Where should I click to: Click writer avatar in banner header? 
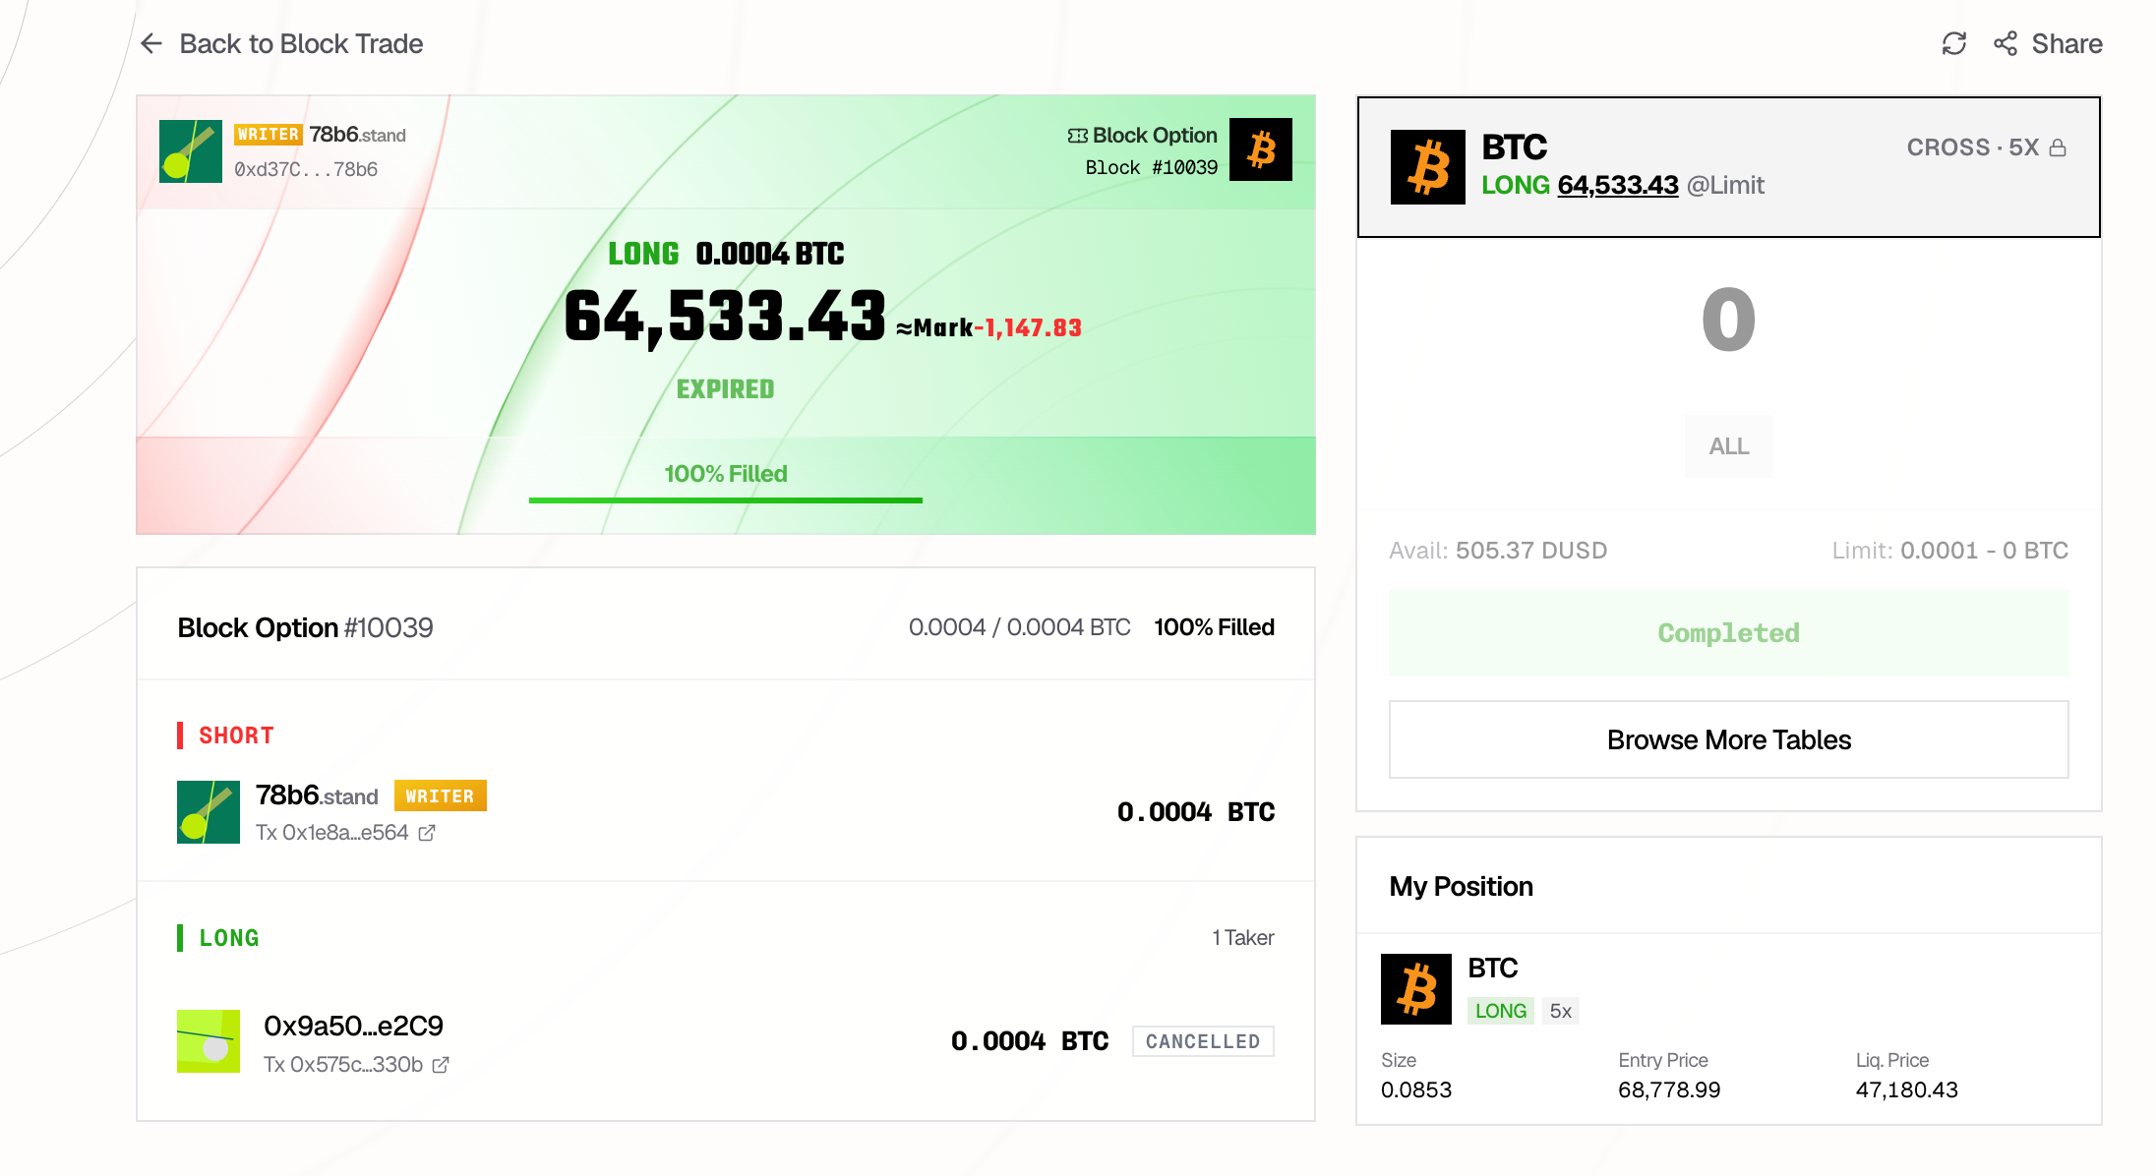(191, 151)
